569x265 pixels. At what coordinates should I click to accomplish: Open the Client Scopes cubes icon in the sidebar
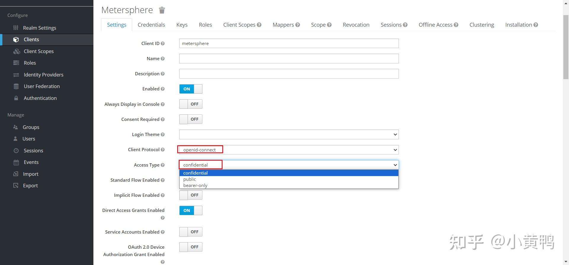[x=17, y=51]
